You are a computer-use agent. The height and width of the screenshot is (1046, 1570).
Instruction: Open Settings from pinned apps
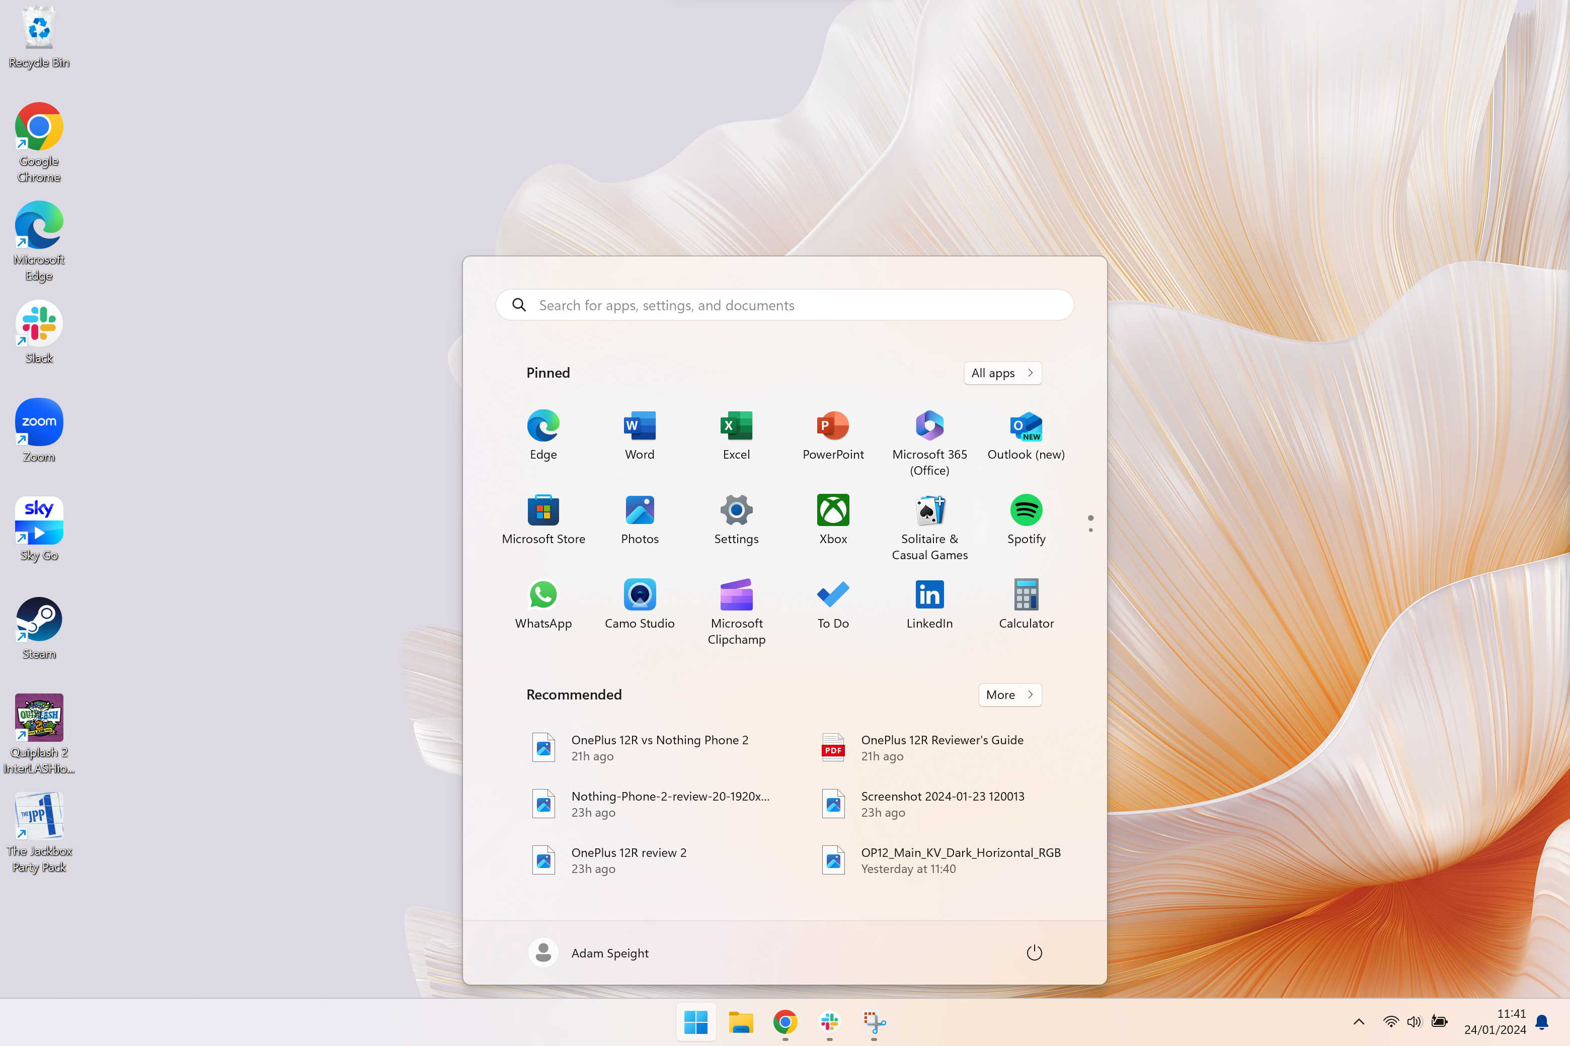pos(736,519)
